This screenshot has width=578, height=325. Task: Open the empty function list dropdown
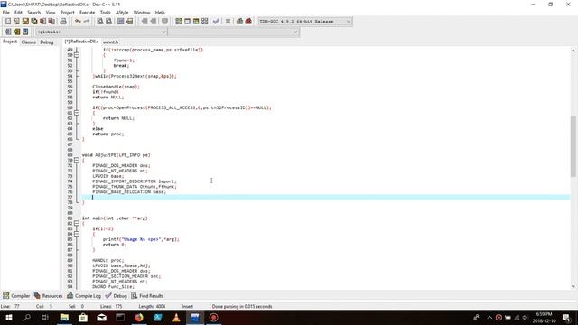click(x=234, y=32)
